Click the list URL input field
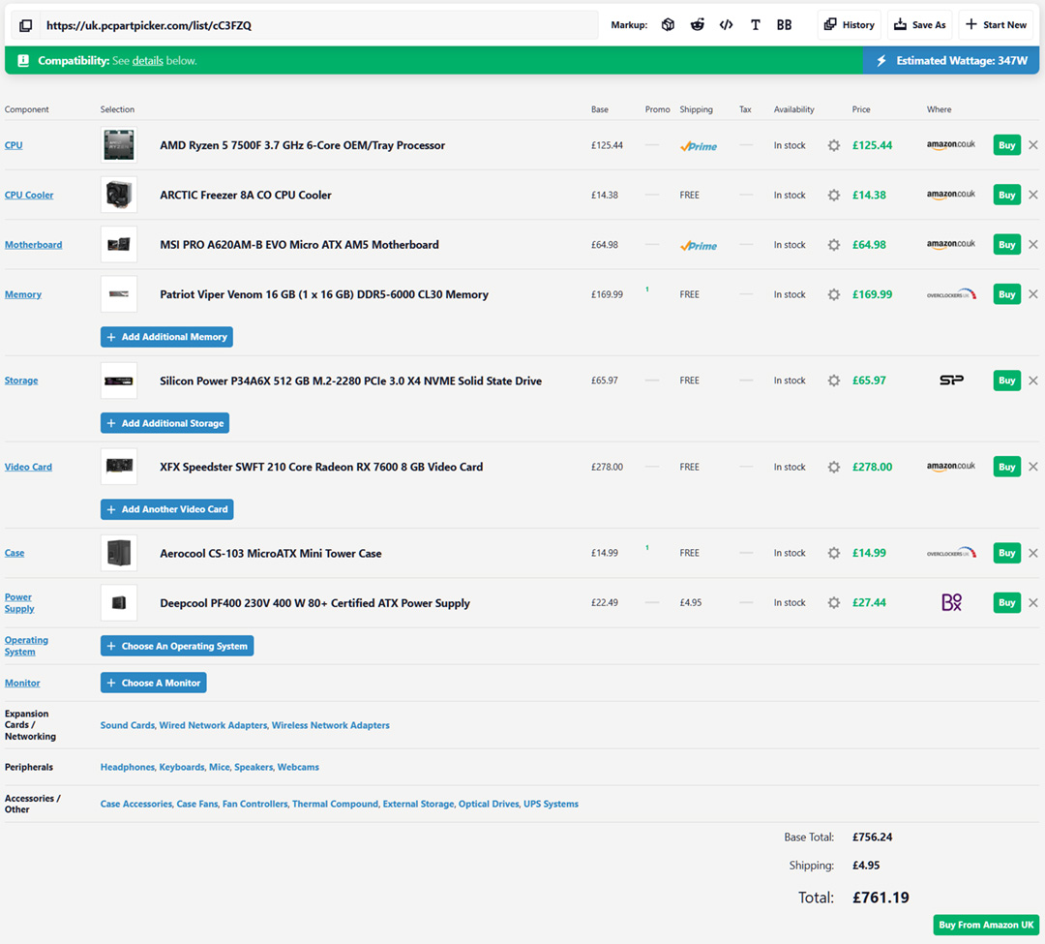 pyautogui.click(x=318, y=25)
